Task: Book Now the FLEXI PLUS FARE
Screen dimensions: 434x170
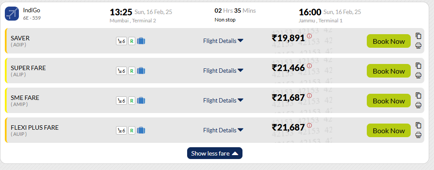Action: [389, 131]
